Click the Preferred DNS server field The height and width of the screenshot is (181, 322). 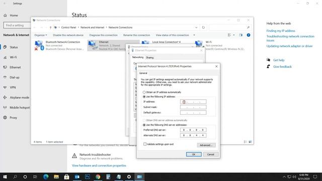[x=193, y=130]
